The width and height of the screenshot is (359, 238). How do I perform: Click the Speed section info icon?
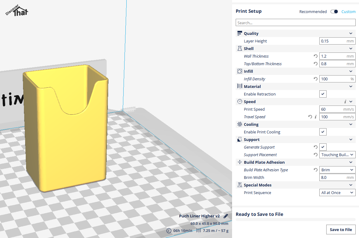click(x=345, y=102)
